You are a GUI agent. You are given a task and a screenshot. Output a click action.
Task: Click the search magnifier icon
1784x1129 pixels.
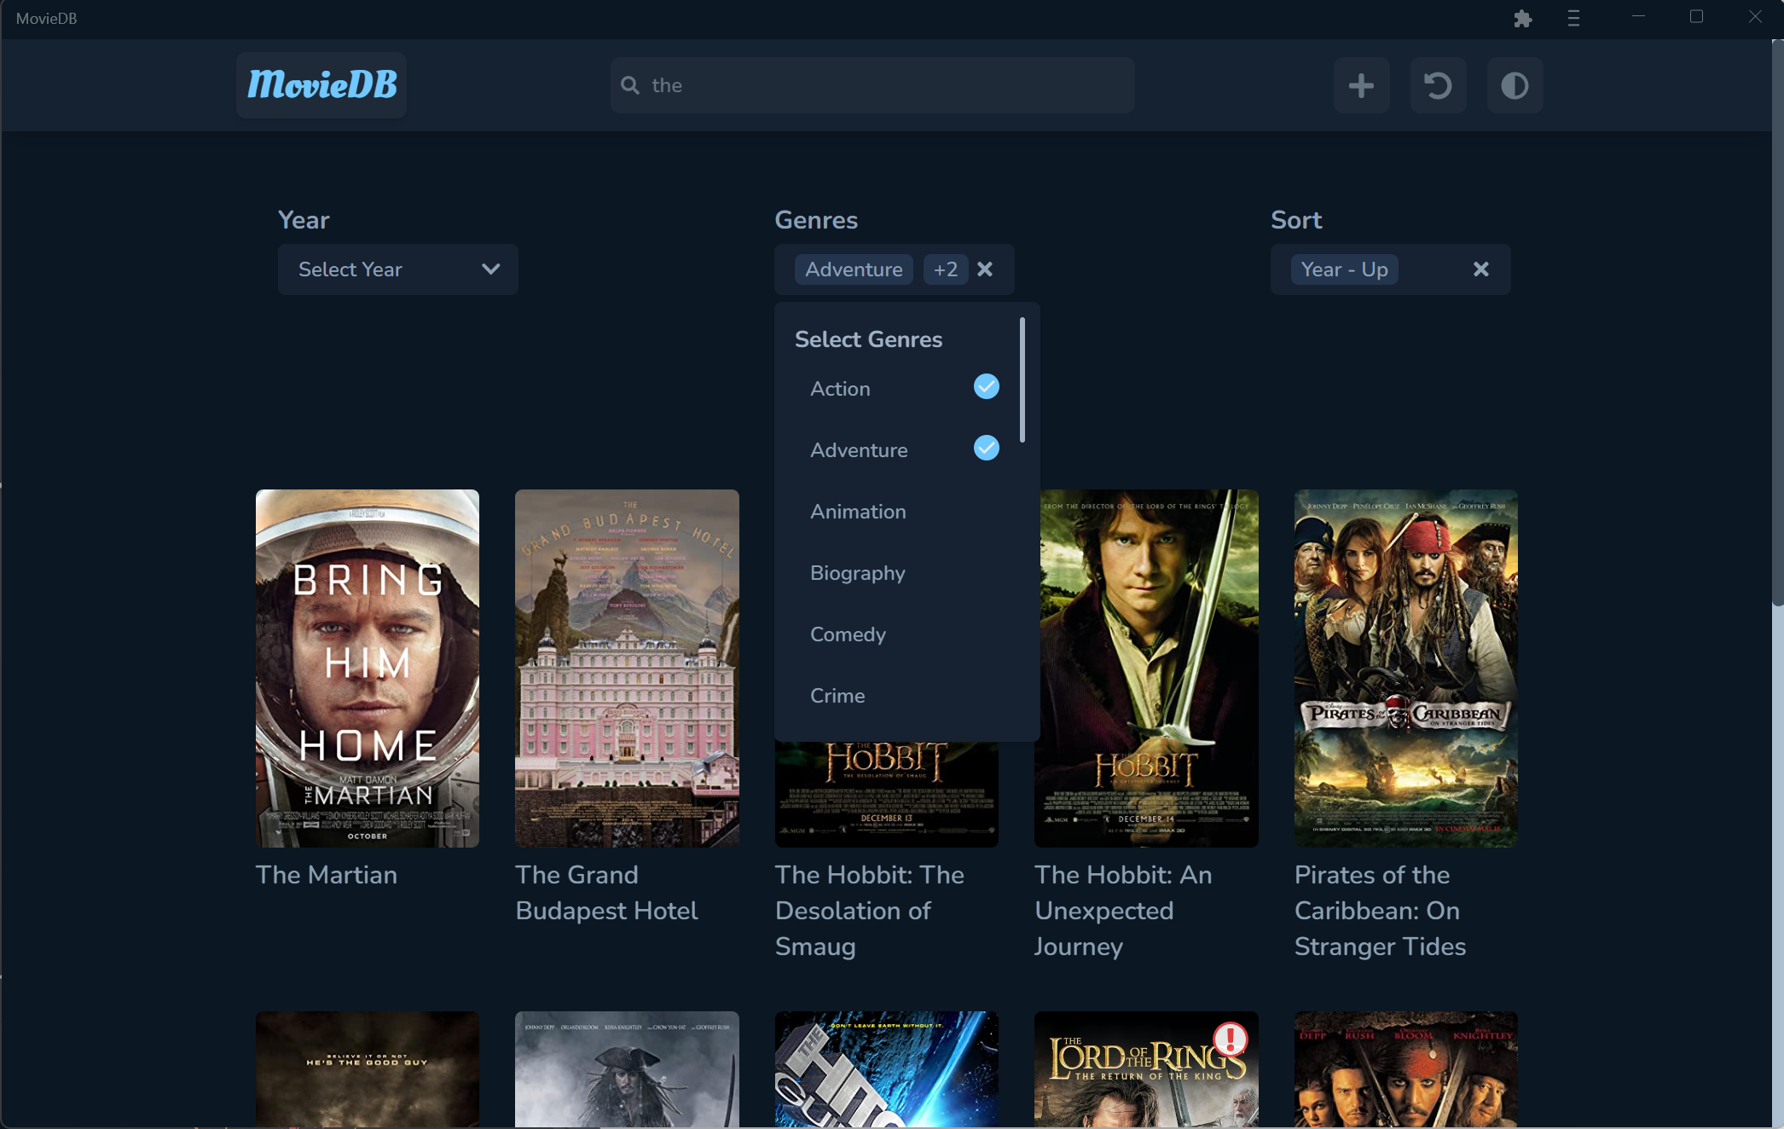[630, 85]
